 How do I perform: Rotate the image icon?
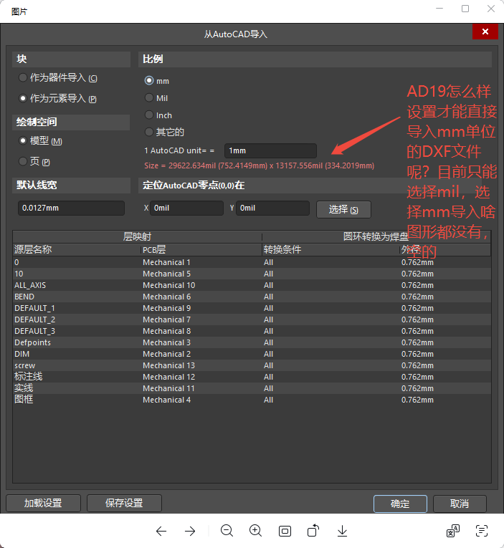(x=313, y=531)
